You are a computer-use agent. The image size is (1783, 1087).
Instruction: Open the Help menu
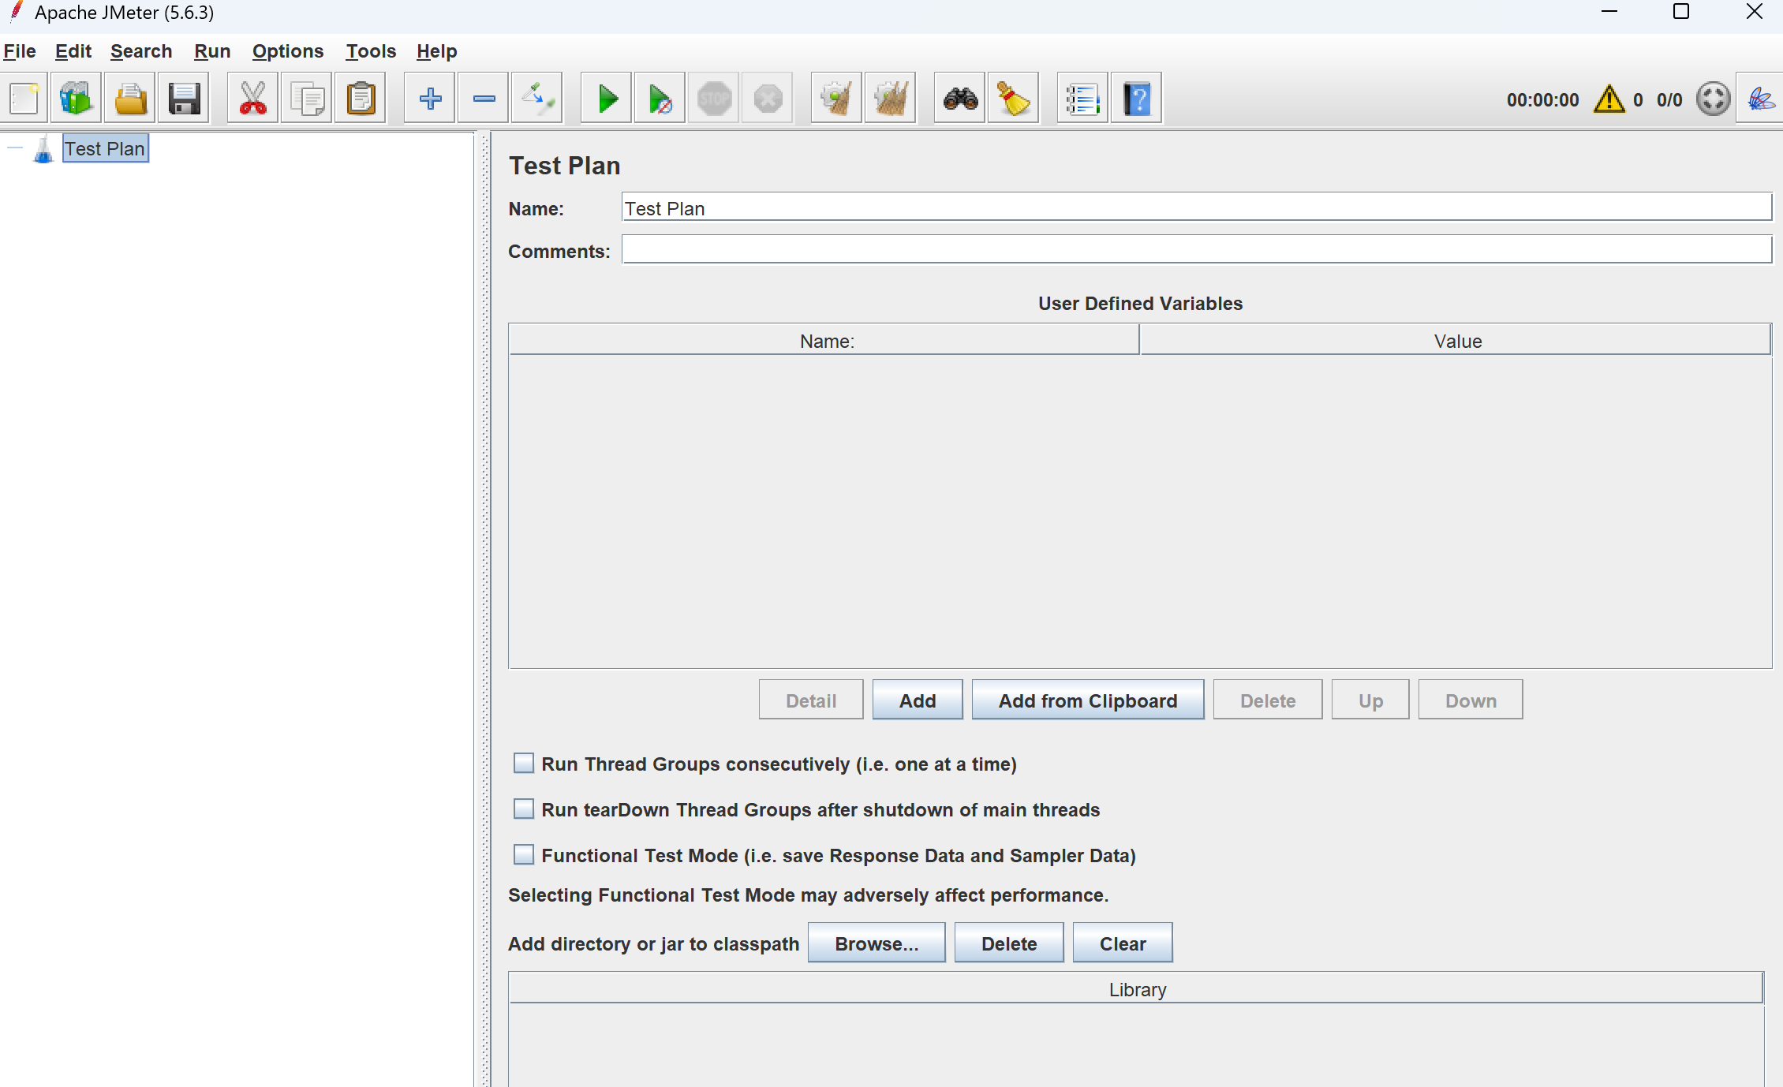pos(437,51)
